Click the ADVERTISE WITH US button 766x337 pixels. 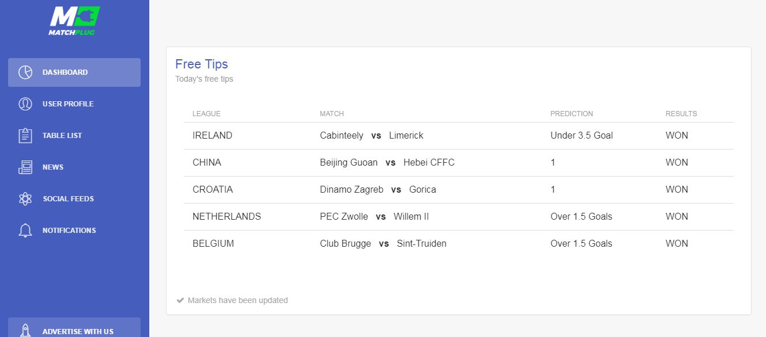click(x=74, y=328)
